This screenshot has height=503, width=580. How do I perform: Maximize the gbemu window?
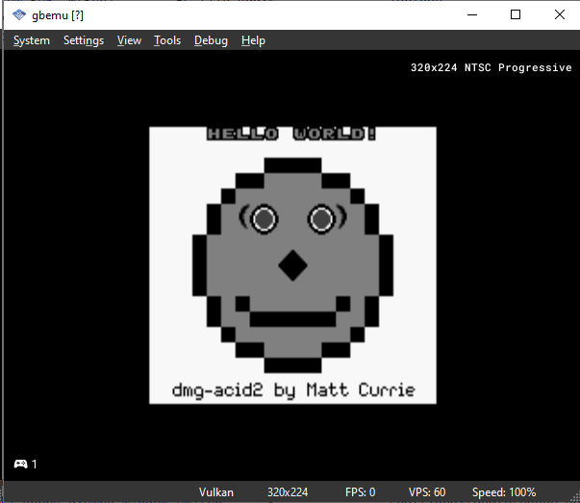tap(516, 14)
